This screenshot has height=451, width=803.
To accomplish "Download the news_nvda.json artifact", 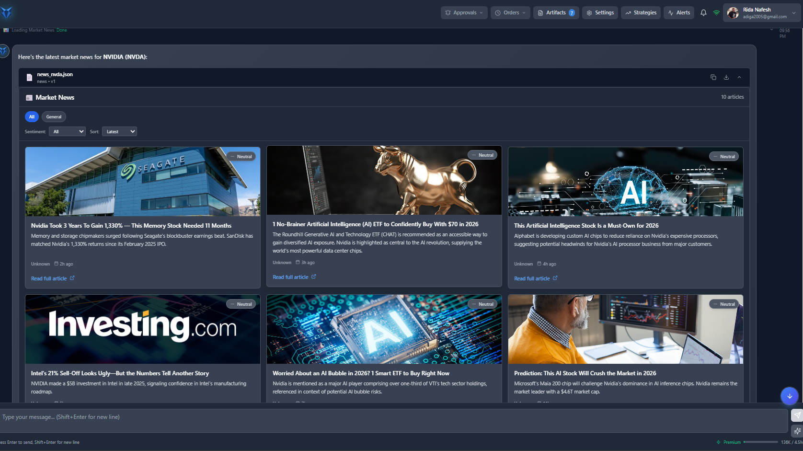I will 726,77.
